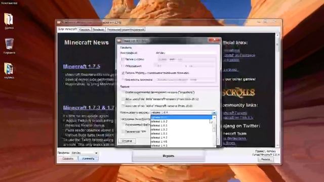Choose release 1.6.2 from the version list
Image resolution: width=324 pixels, height=182 pixels.
coord(181,121)
